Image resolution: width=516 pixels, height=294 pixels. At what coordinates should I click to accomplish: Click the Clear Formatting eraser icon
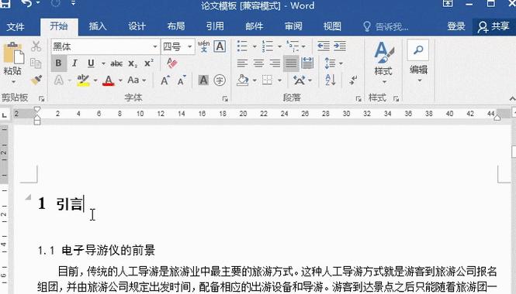(x=171, y=63)
